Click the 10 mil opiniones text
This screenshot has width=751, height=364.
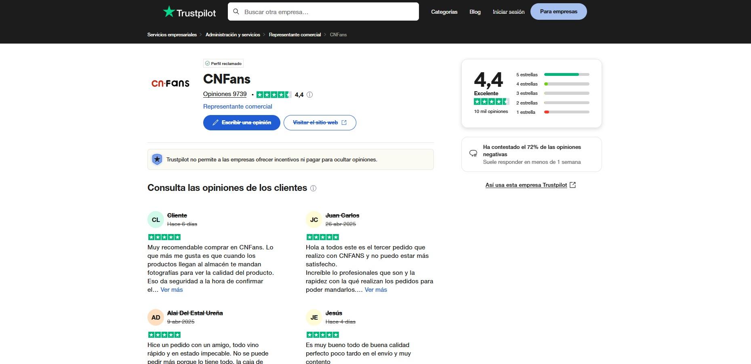point(491,111)
